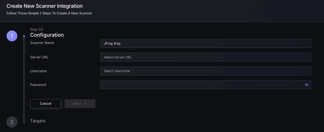Select the Configuration step heading
This screenshot has height=132, width=324.
point(47,35)
